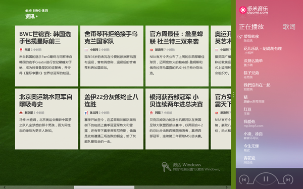Expand the 资讯 section header arrow
Image resolution: width=303 pixels, height=189 pixels.
[37, 17]
